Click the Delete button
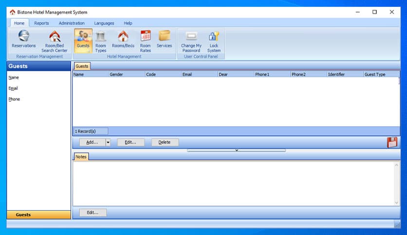Image resolution: width=407 pixels, height=235 pixels. point(165,142)
